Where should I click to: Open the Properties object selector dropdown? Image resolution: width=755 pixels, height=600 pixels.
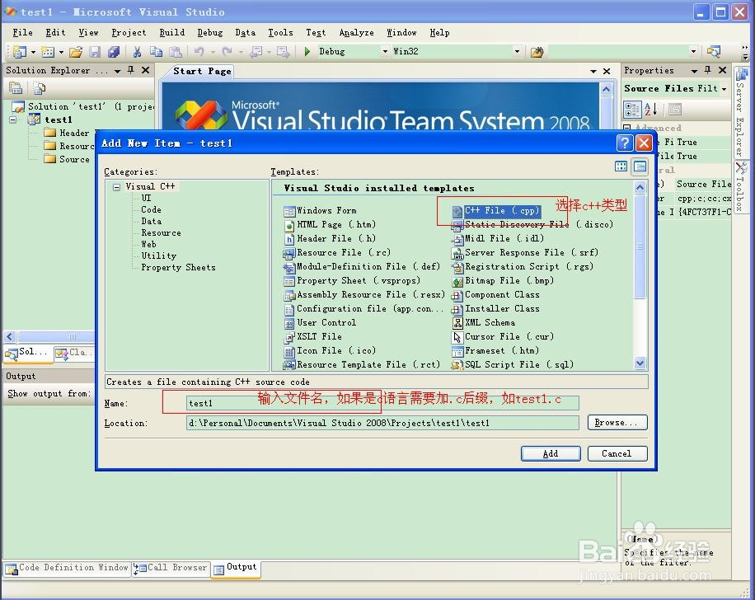click(x=724, y=89)
